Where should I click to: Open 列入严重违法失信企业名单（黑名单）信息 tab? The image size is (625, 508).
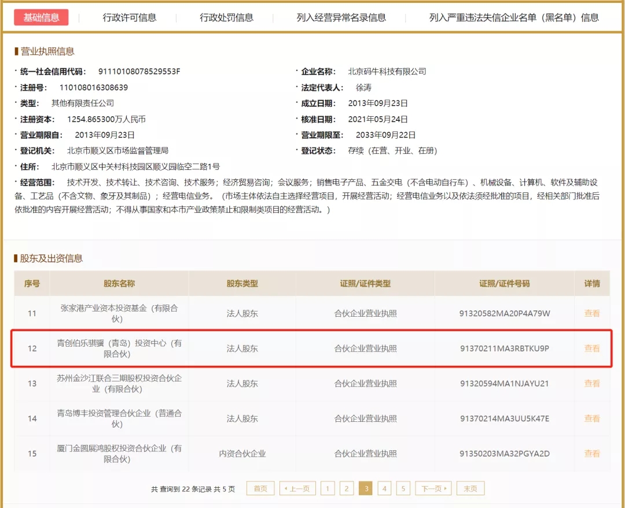[x=514, y=17]
